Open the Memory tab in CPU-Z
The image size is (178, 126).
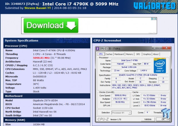129,54
